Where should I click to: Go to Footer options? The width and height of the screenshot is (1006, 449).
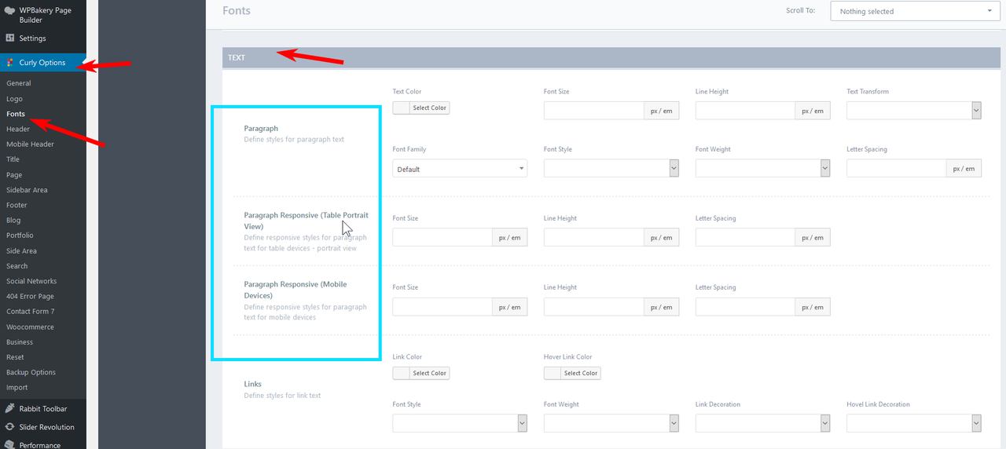pos(17,205)
